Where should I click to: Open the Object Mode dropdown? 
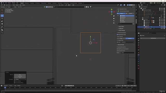[x=8, y=5]
